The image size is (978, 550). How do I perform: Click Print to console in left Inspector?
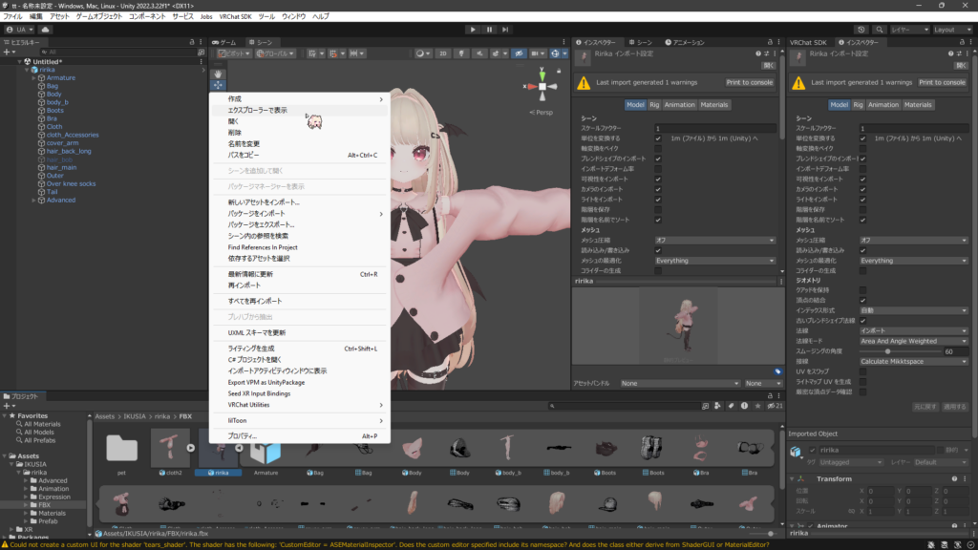tap(749, 82)
